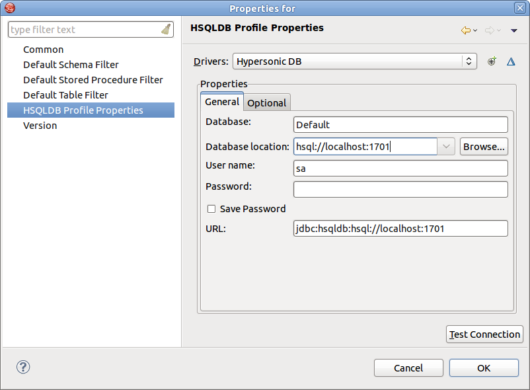Open the Hypersonic DB drivers dropdown
Screen dimensions: 530x390
point(468,61)
